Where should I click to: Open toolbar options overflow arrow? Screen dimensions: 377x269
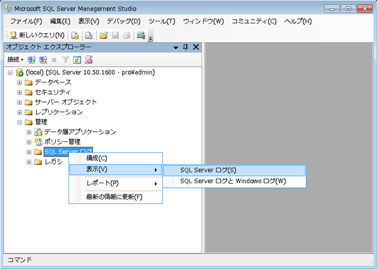click(x=151, y=38)
